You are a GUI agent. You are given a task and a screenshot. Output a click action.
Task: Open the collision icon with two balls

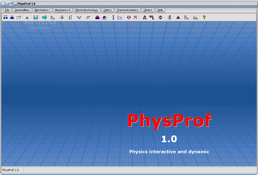[6, 17]
